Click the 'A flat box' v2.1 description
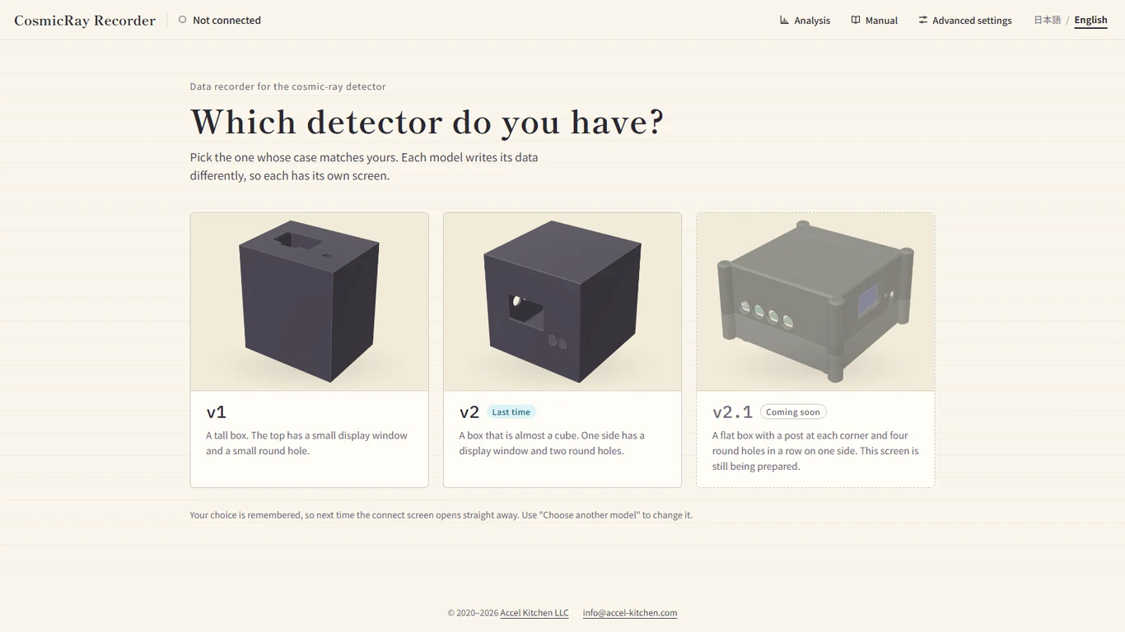The height and width of the screenshot is (632, 1125). tap(815, 451)
